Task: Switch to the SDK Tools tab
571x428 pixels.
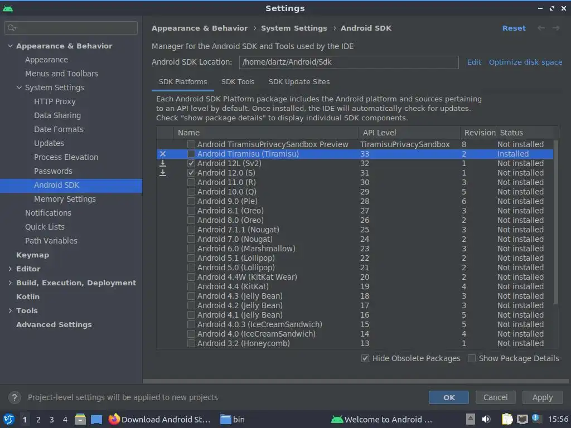Action: point(238,82)
